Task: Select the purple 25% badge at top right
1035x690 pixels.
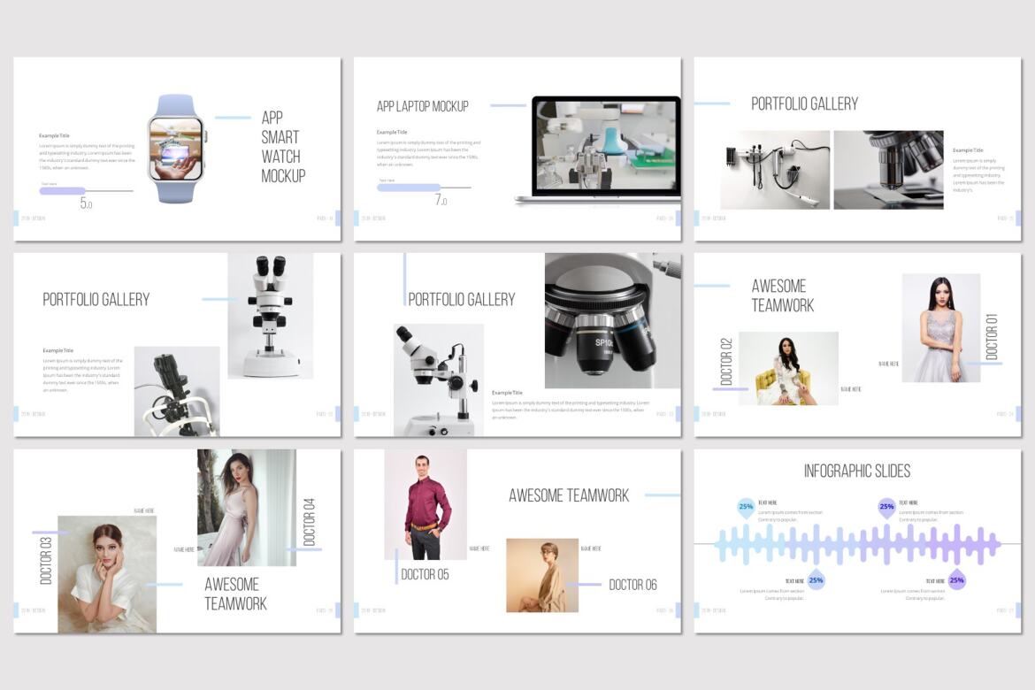Action: [884, 506]
